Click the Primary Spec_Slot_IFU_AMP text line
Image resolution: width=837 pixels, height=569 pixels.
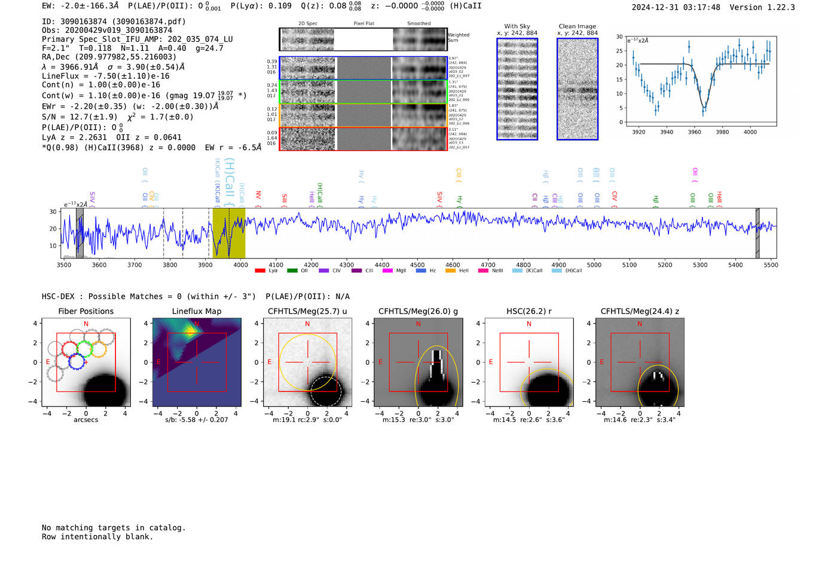[138, 39]
